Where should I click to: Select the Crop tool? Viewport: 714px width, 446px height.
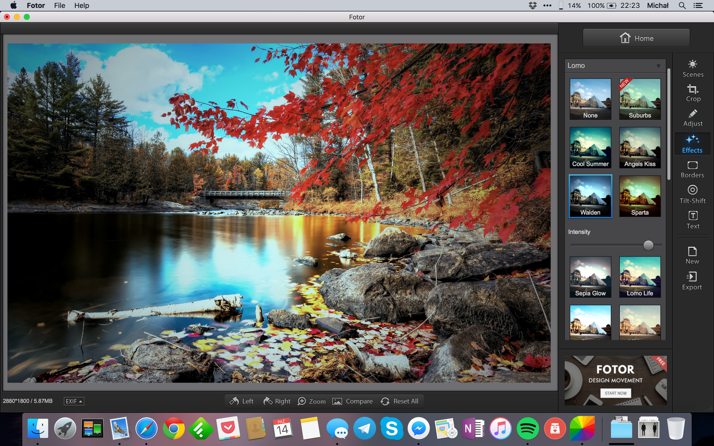click(692, 93)
